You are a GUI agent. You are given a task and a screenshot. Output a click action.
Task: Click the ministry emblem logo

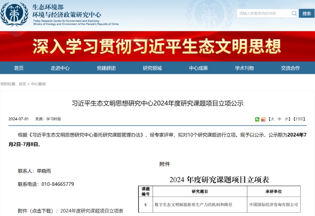point(14,14)
